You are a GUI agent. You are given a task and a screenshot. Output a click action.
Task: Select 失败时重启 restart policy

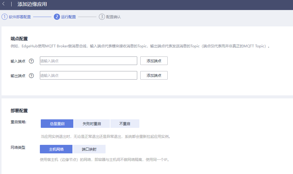point(92,124)
